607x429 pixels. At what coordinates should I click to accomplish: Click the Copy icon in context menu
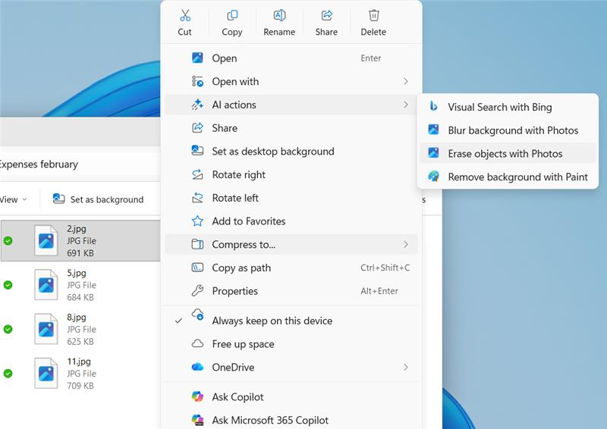point(232,15)
